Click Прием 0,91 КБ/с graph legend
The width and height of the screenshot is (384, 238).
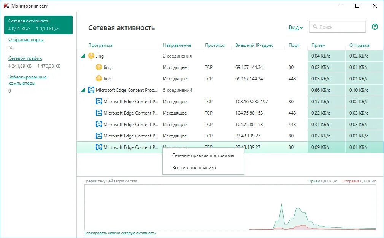(322, 181)
